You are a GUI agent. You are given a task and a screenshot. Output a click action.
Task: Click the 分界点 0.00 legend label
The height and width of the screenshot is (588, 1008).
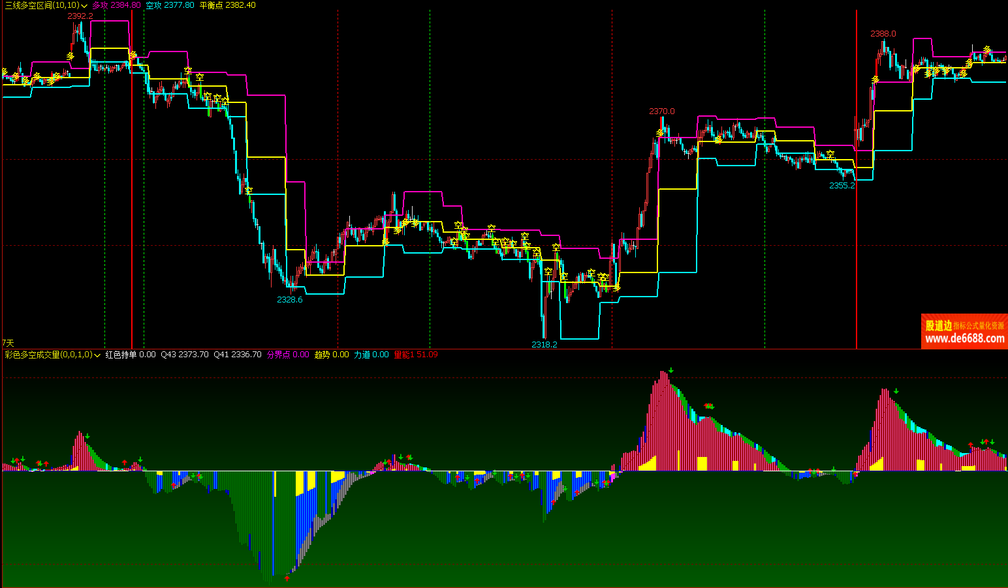[x=288, y=355]
